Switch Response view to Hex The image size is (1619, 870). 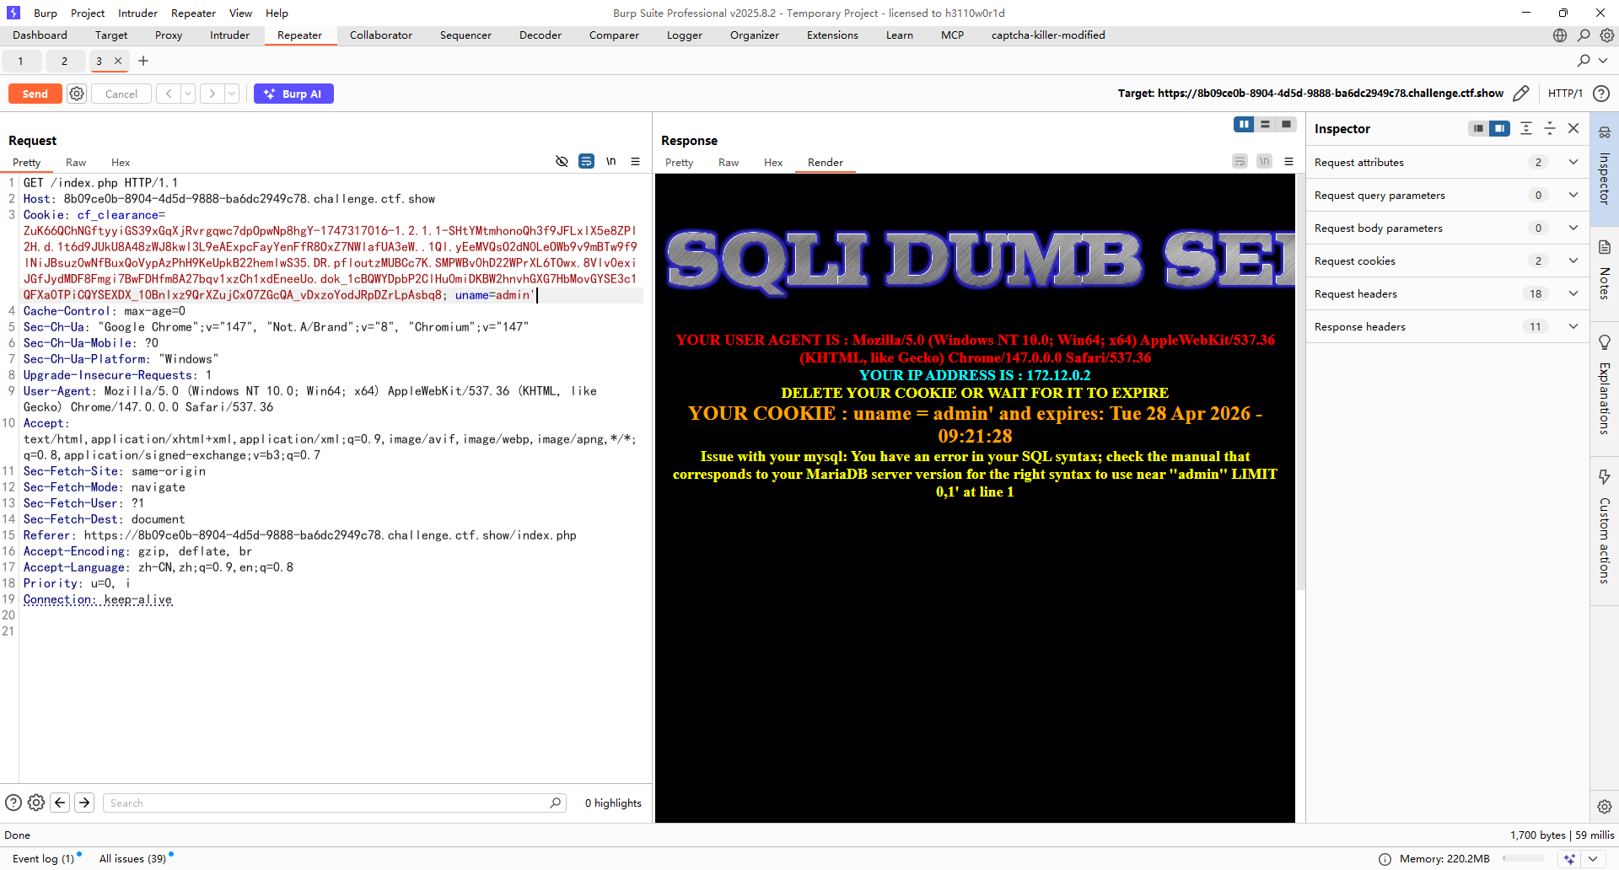click(773, 163)
